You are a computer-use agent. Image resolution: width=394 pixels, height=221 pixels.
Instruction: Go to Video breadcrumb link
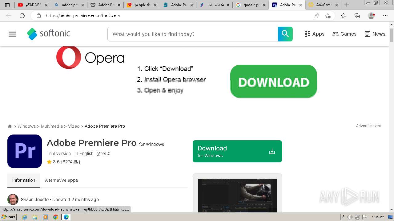click(x=74, y=126)
